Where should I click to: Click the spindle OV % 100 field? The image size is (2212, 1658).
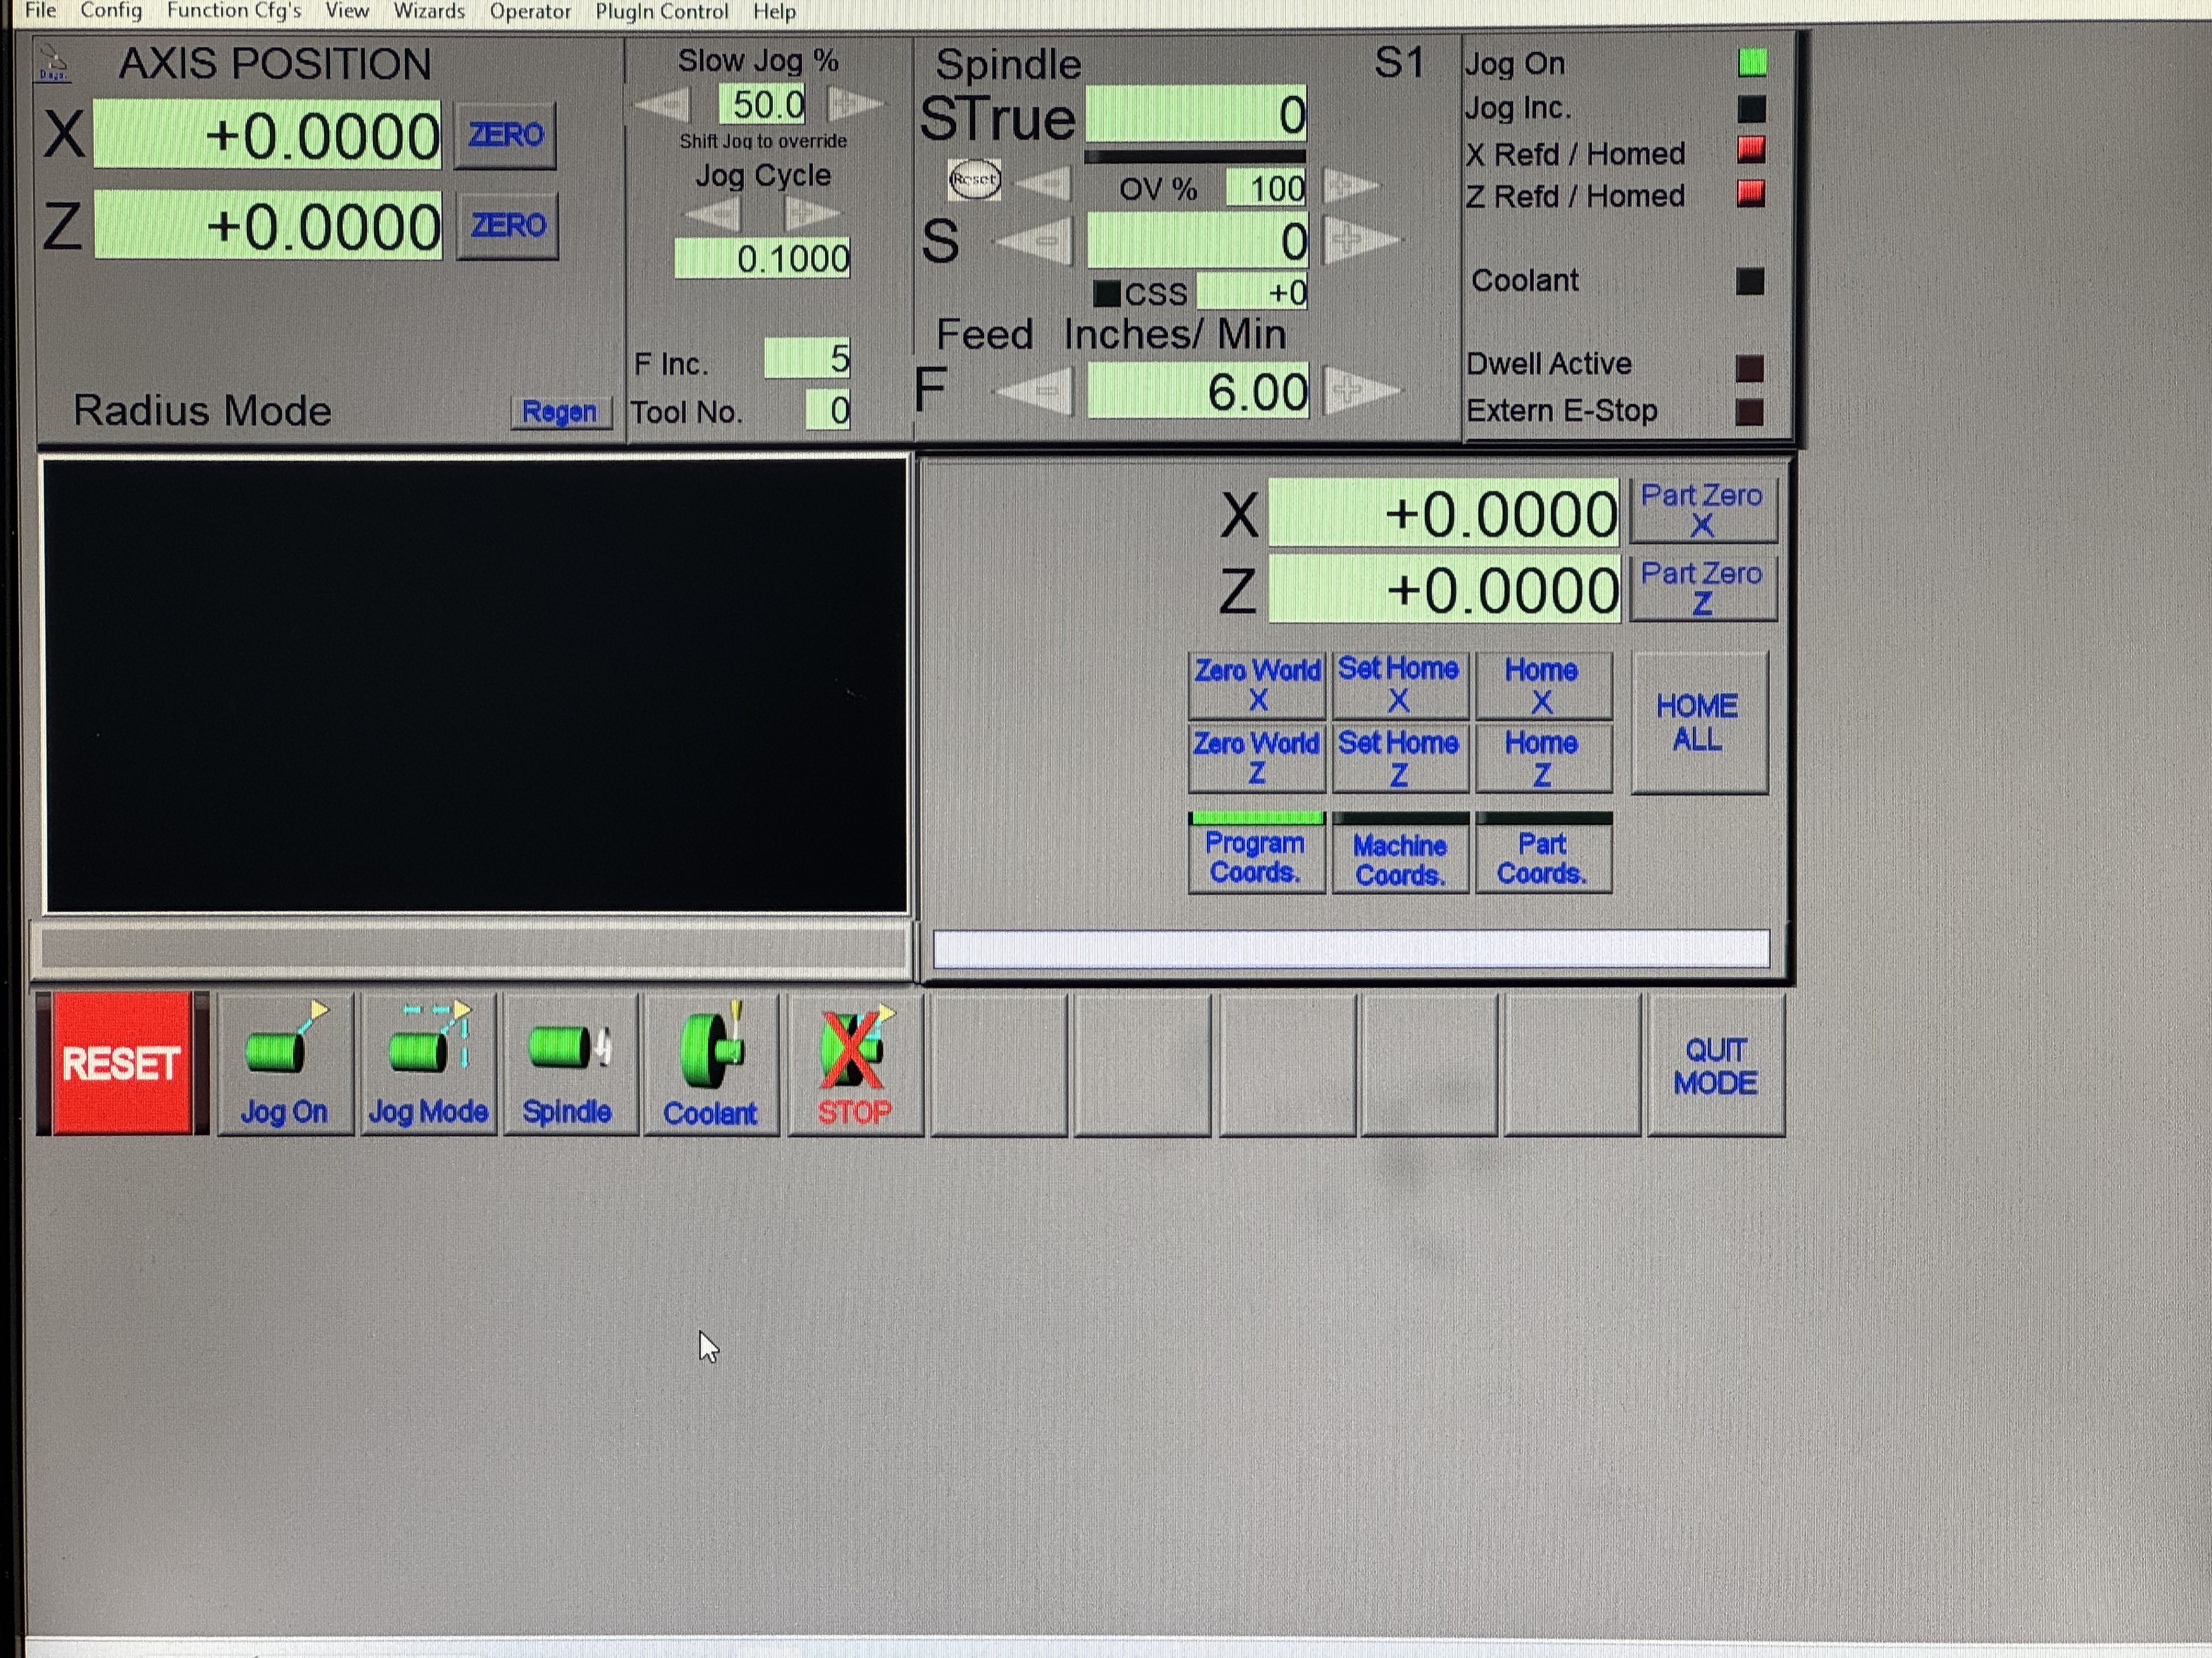pos(1266,188)
